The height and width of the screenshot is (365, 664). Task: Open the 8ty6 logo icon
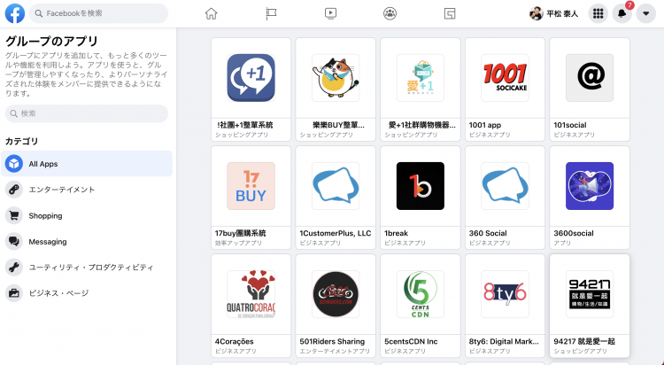coord(505,294)
